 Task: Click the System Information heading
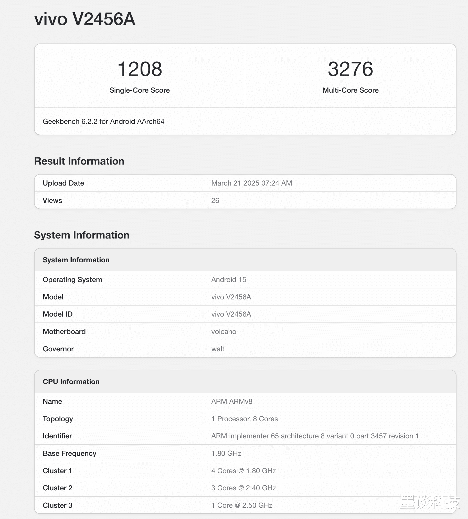pyautogui.click(x=82, y=235)
